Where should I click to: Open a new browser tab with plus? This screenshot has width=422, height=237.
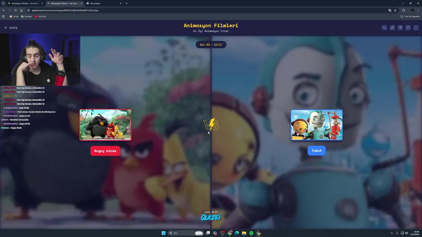point(127,3)
